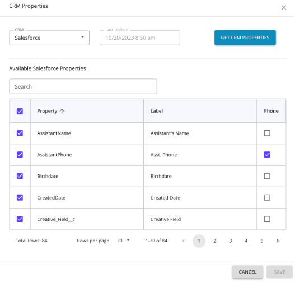
Task: Select the Birthdate property cell
Action: pyautogui.click(x=87, y=176)
